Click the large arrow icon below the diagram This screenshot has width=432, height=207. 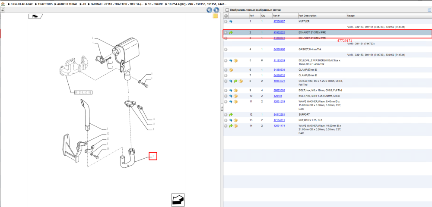178,200
